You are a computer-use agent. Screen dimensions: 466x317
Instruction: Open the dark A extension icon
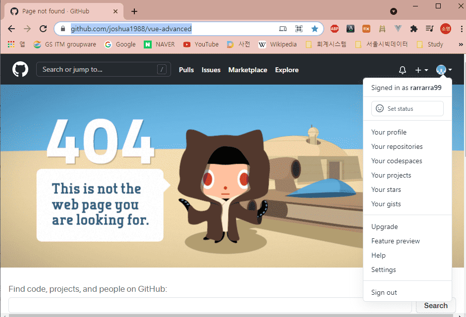(350, 29)
